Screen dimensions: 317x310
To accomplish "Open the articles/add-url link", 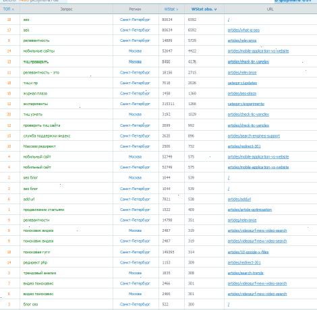I will (239, 199).
